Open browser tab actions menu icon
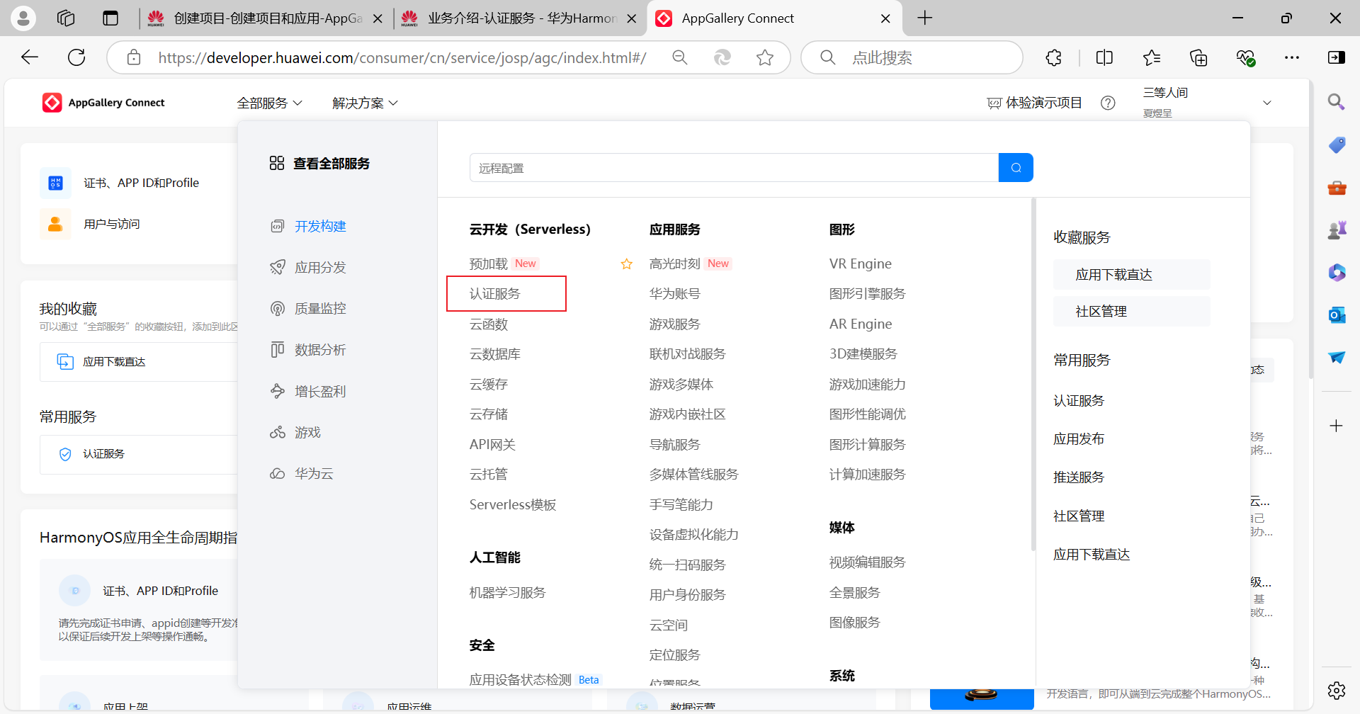 (110, 18)
